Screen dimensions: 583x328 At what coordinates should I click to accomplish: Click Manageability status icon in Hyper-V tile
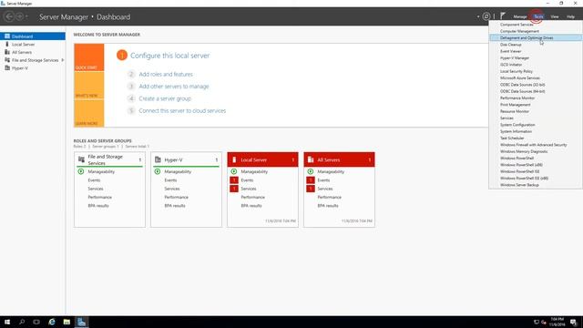pos(158,171)
